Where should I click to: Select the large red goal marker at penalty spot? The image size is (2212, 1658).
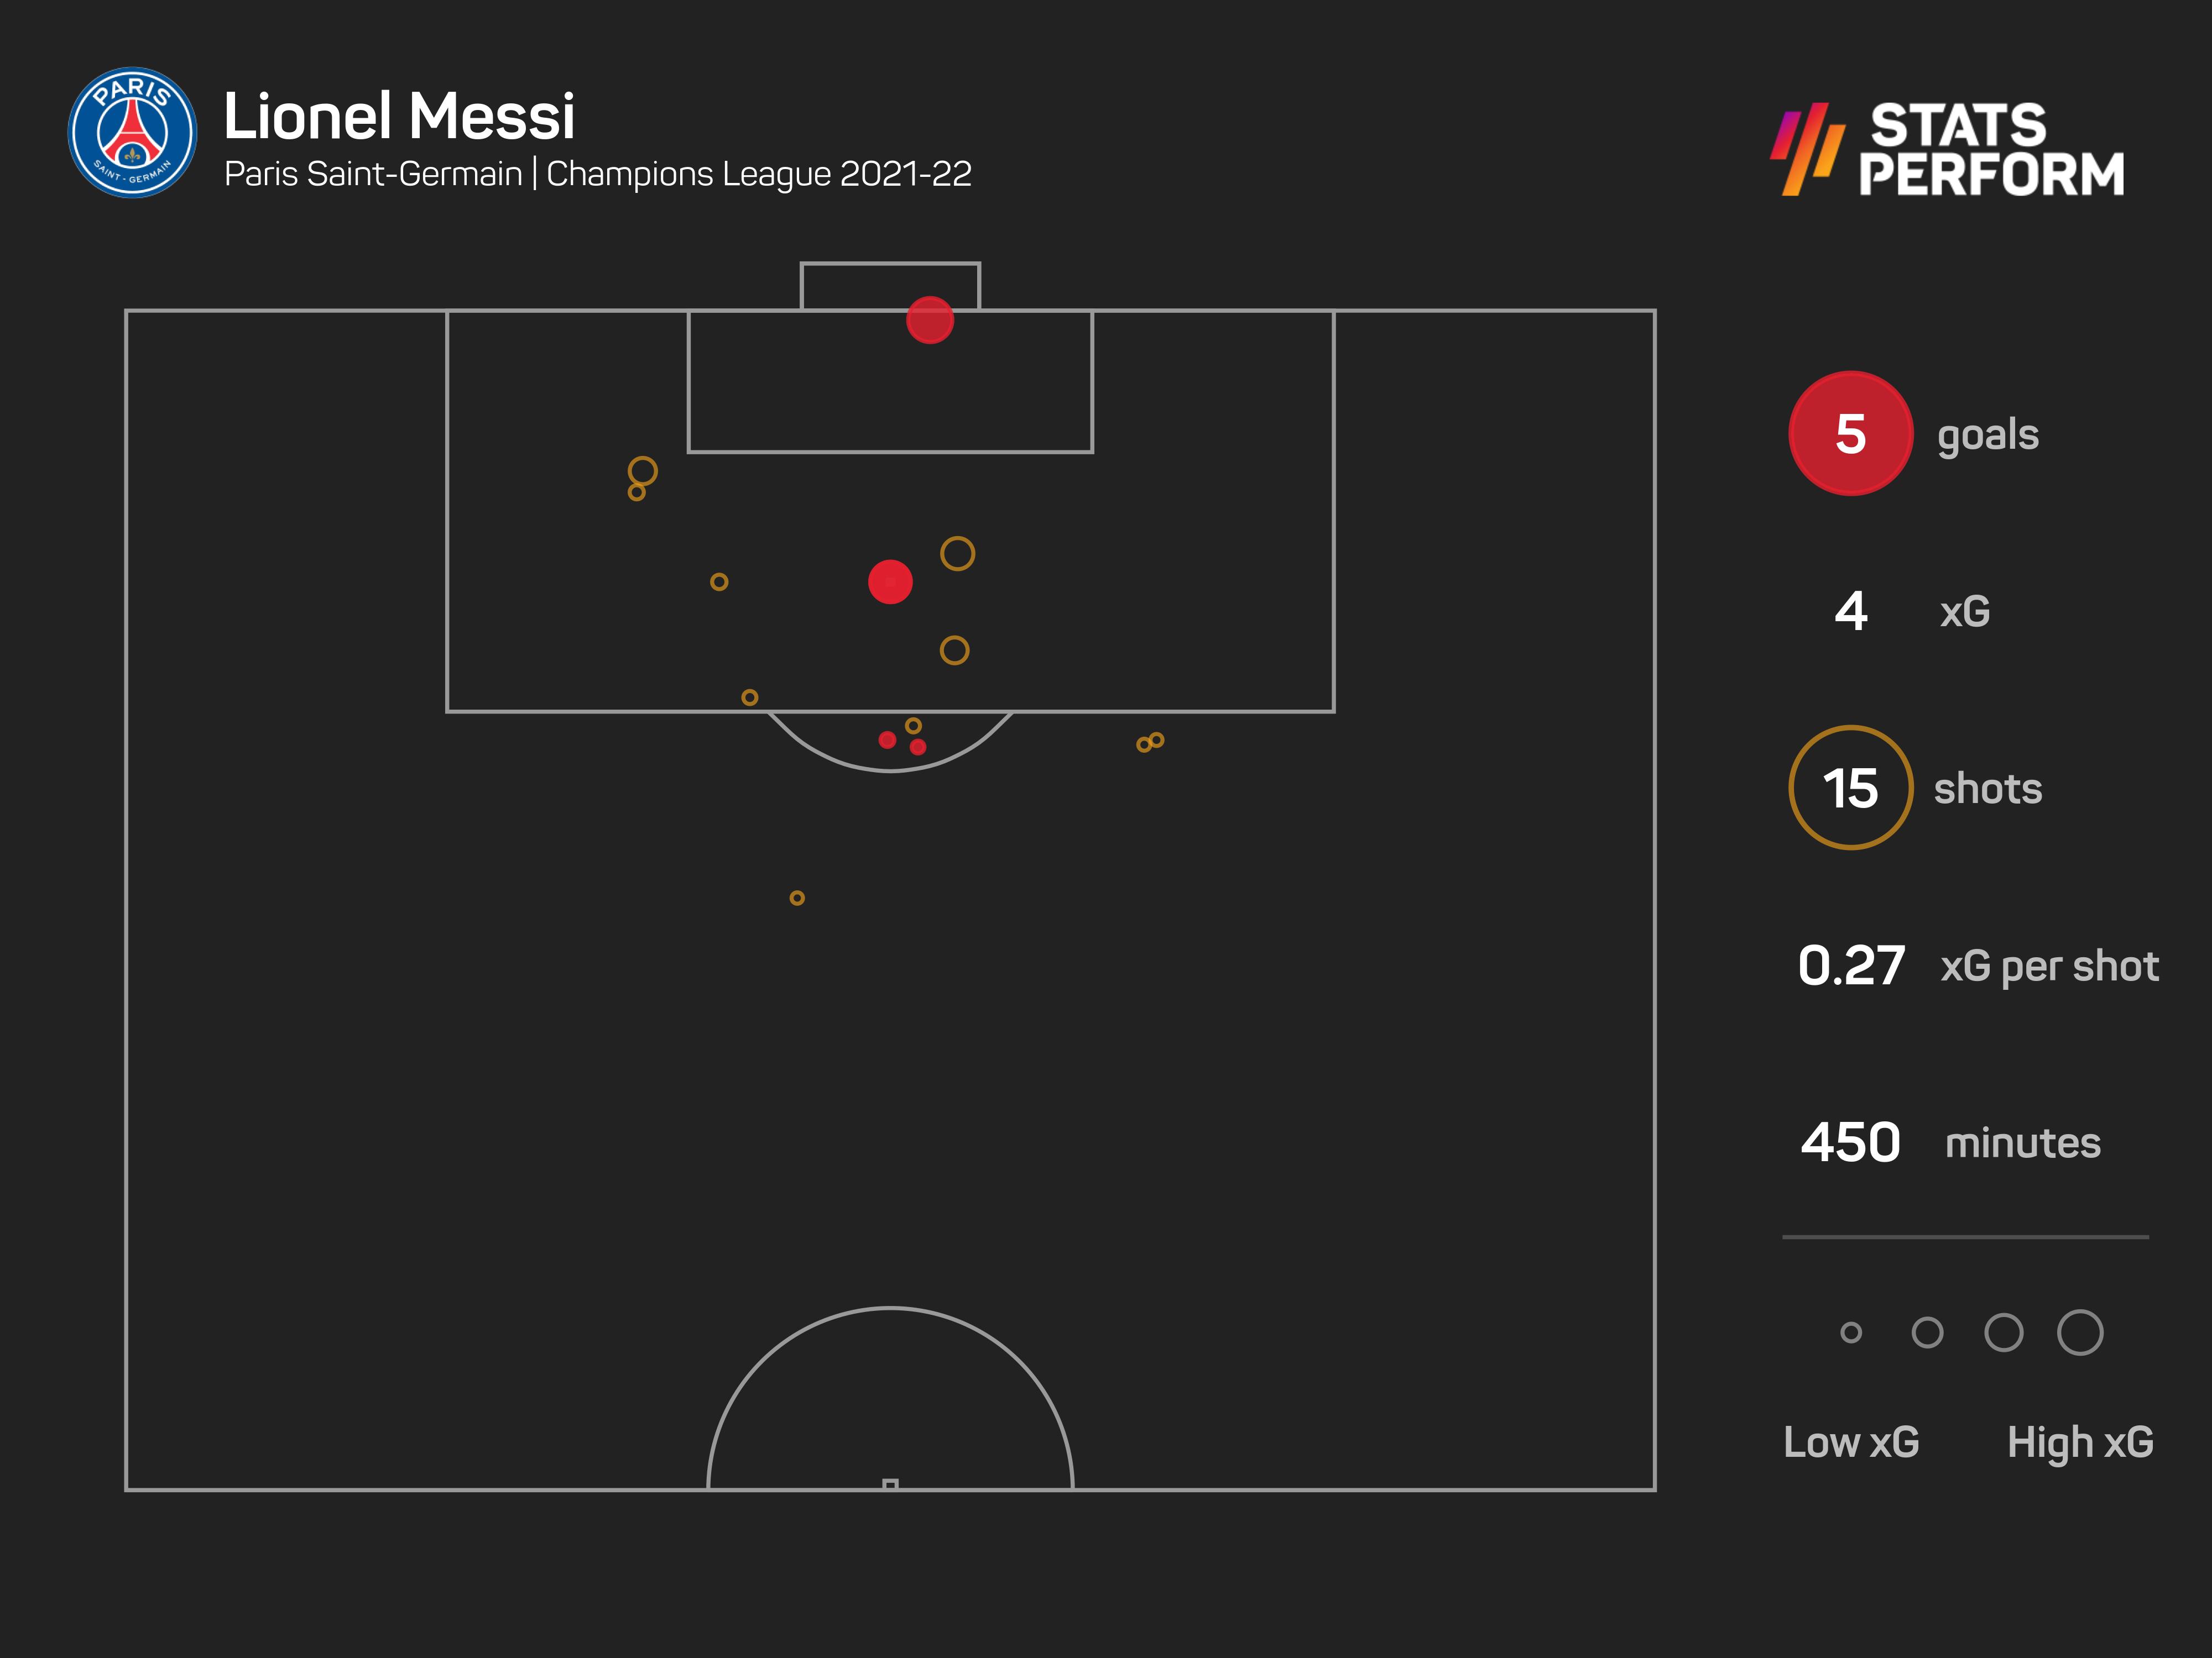(890, 581)
